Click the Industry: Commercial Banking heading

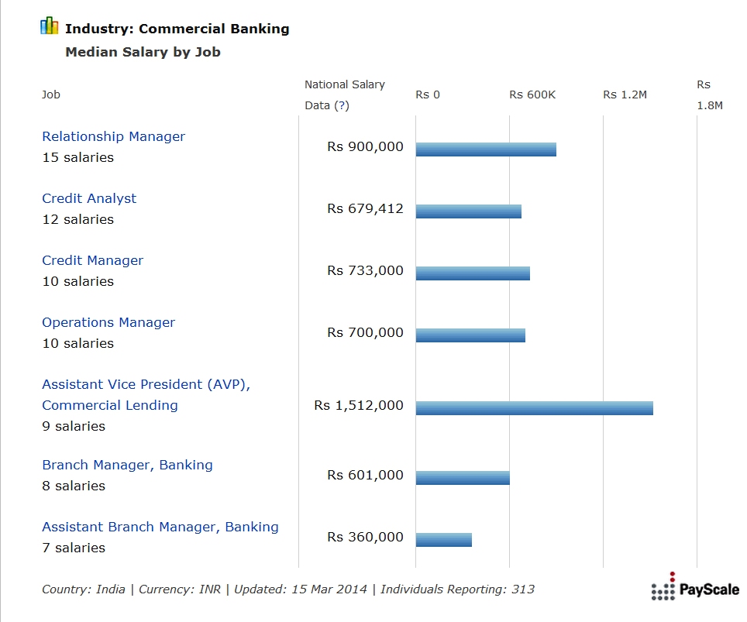pyautogui.click(x=177, y=29)
